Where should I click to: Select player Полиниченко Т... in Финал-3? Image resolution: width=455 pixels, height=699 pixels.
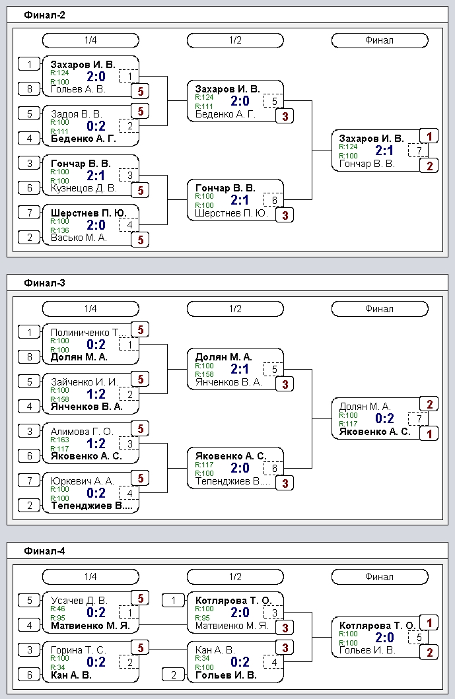[x=88, y=333]
